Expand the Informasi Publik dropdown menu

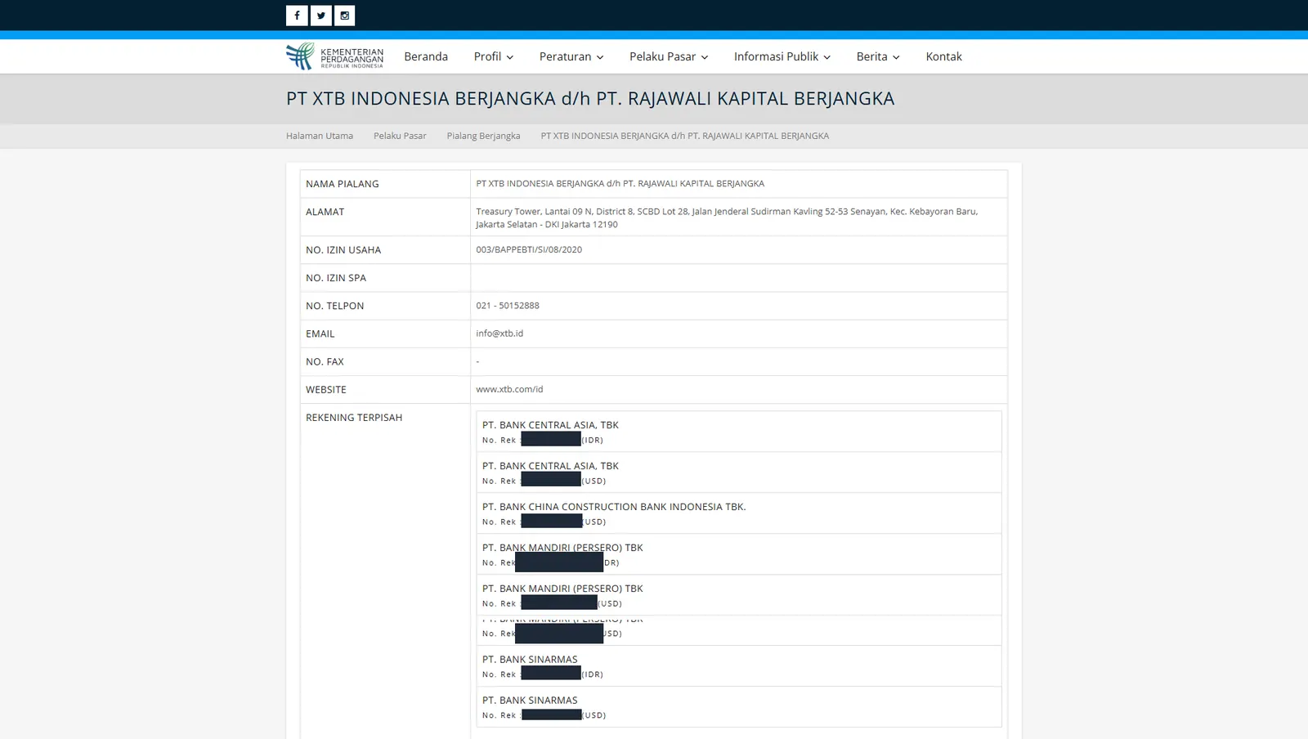pos(782,56)
